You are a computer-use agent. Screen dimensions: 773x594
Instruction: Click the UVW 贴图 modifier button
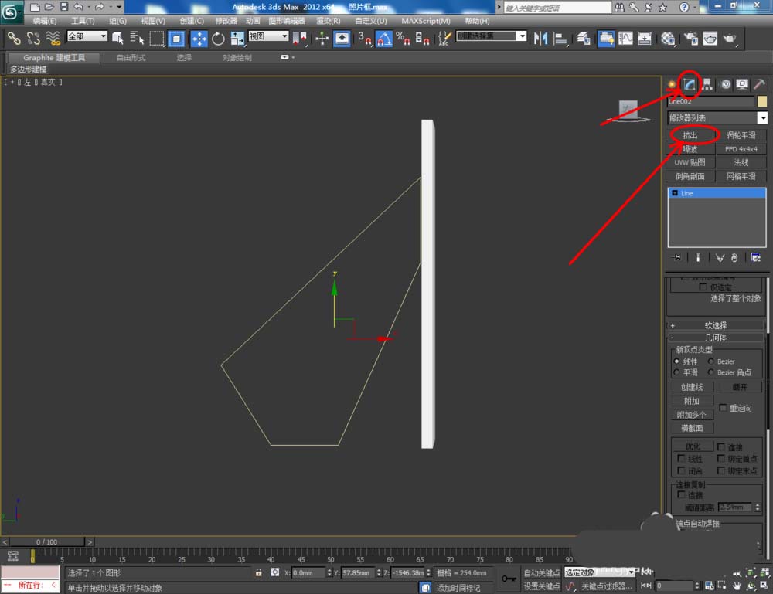(690, 162)
